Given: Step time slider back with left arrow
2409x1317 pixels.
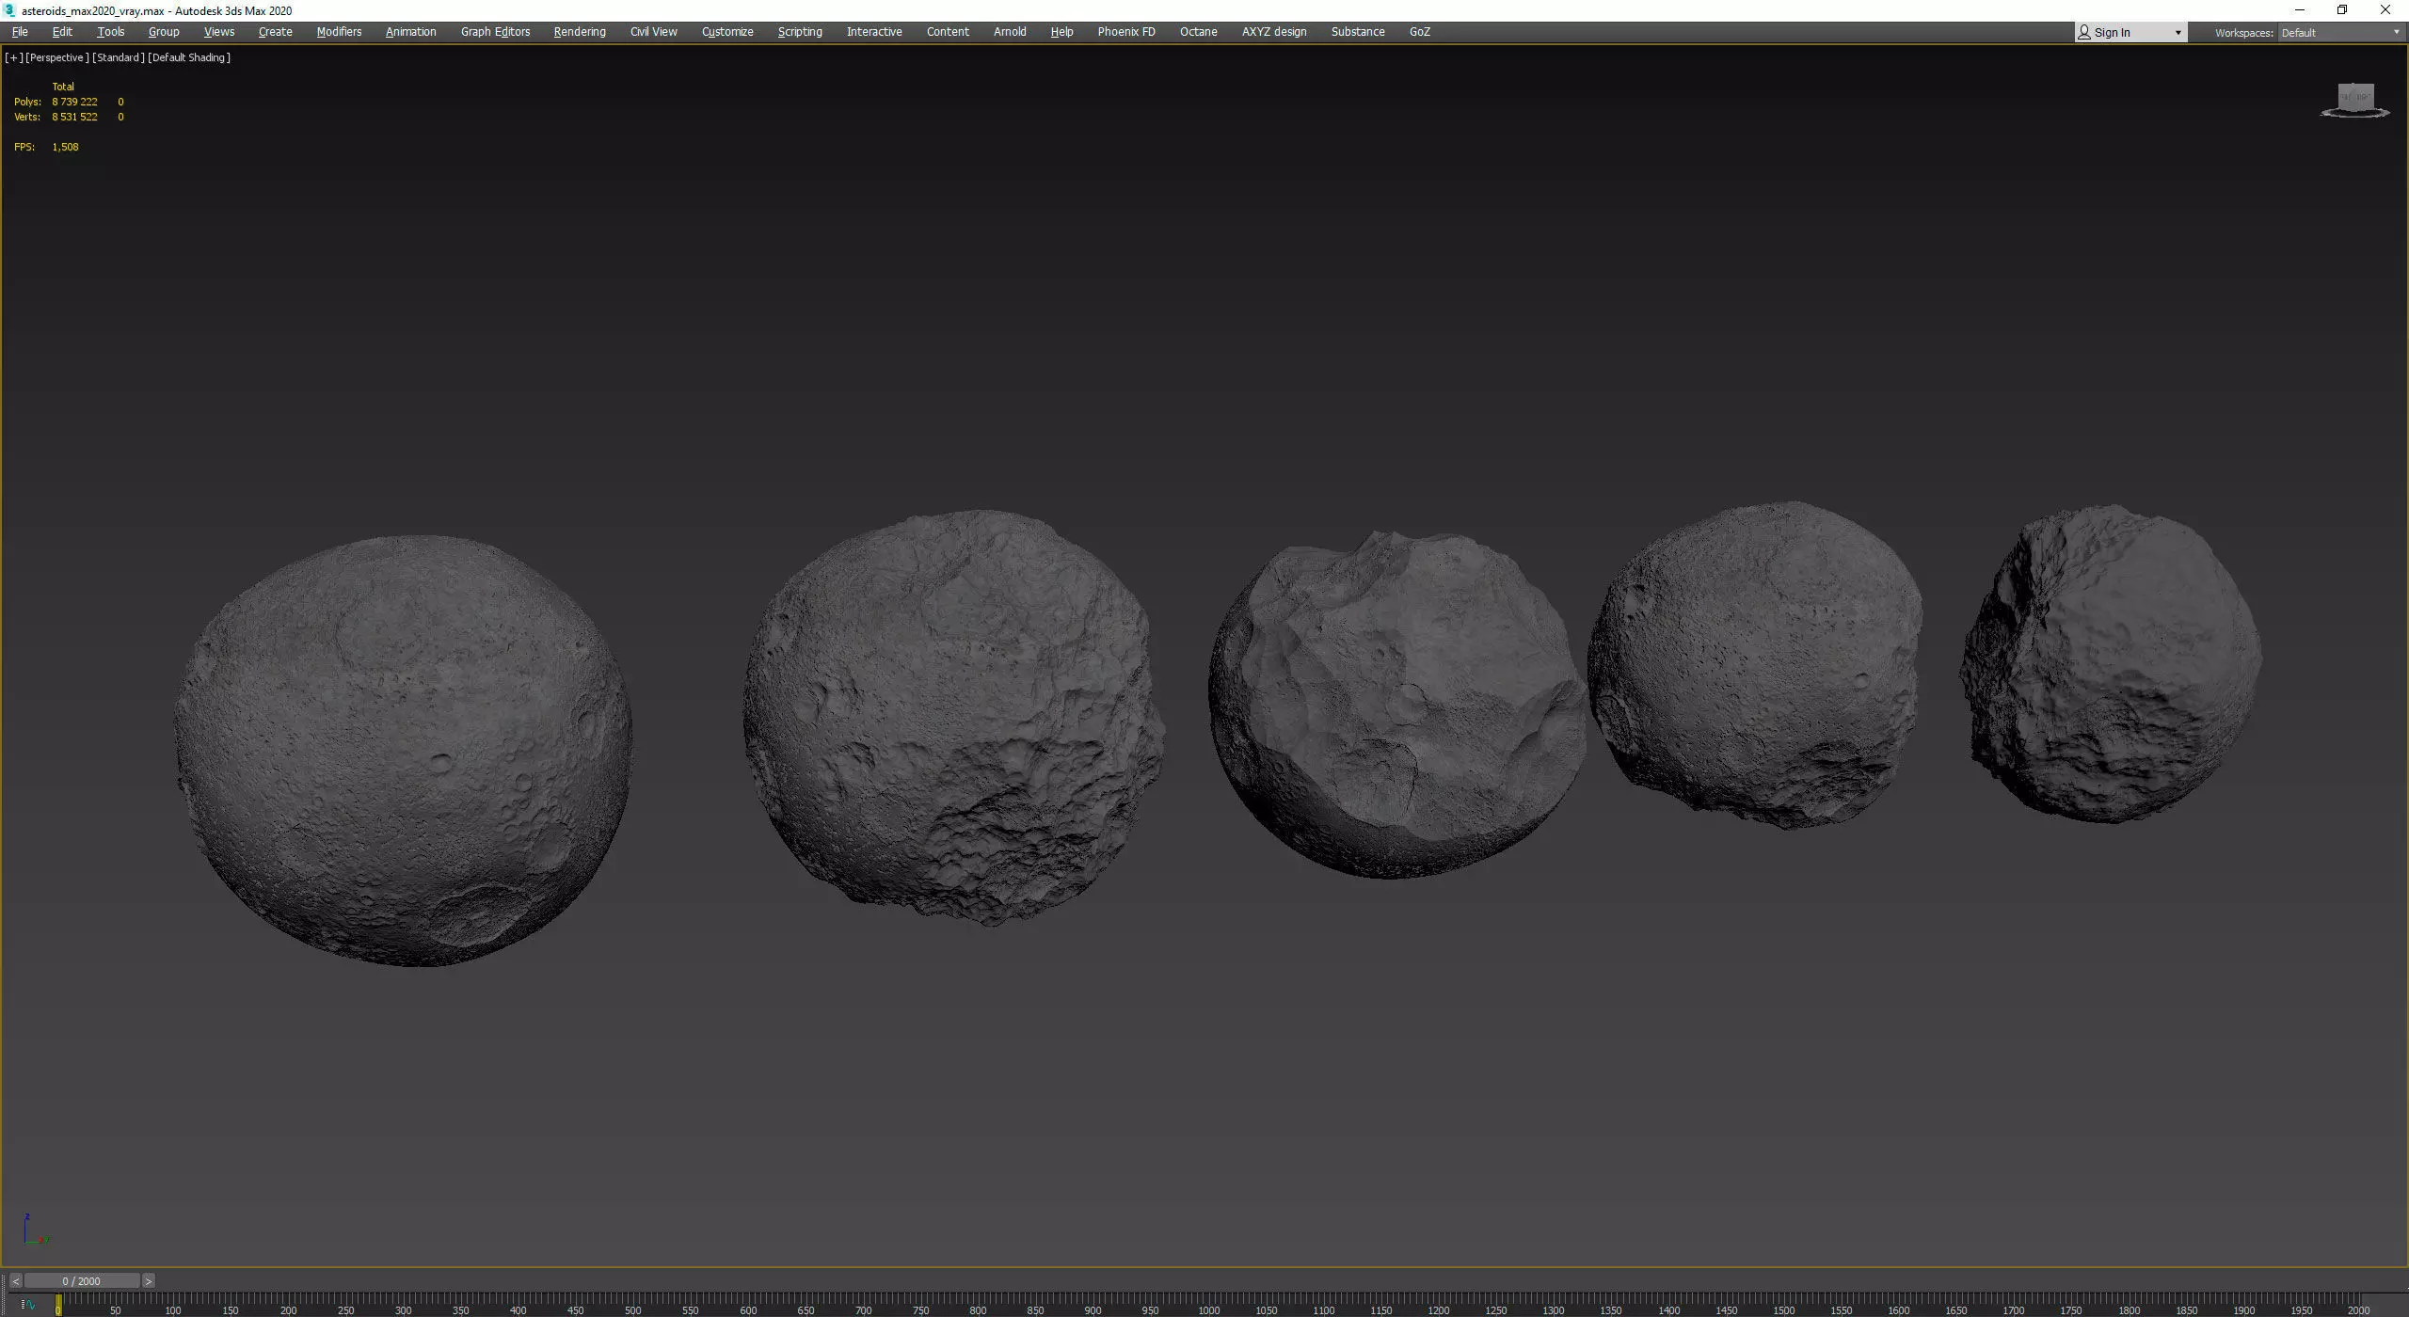Looking at the screenshot, I should coord(15,1281).
